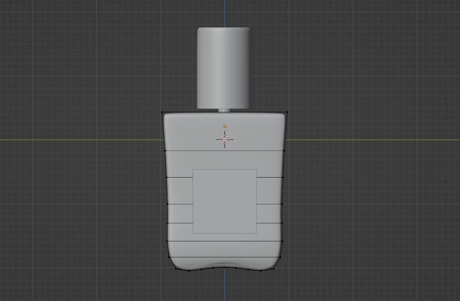460x301 pixels.
Task: Select the square label face on bottle
Action: 225,202
